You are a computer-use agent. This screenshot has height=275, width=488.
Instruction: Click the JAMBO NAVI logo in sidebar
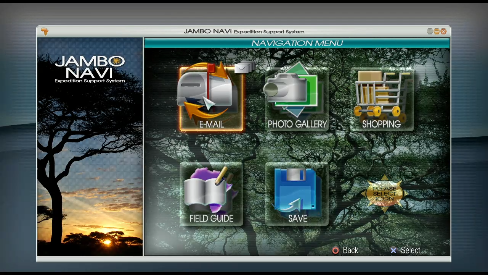tap(90, 69)
